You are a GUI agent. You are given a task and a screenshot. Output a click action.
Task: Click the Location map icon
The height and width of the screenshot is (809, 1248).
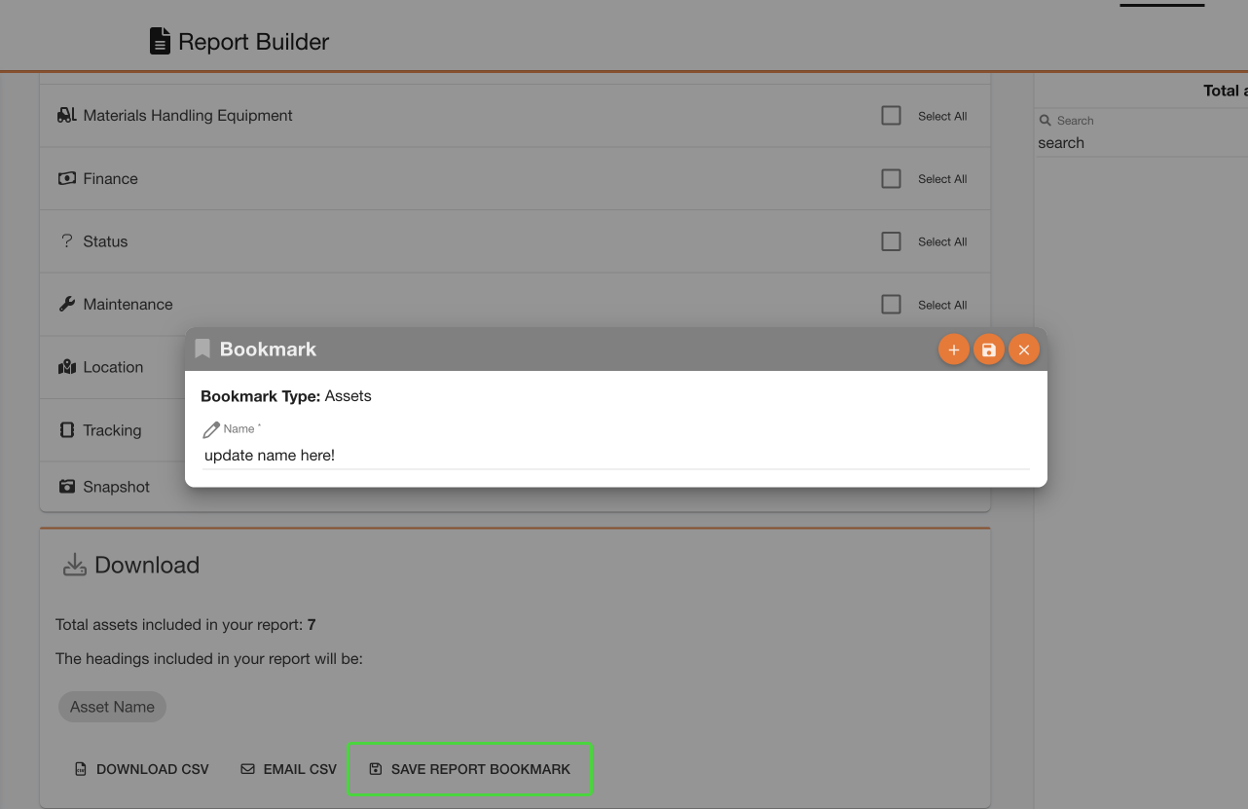(x=66, y=367)
